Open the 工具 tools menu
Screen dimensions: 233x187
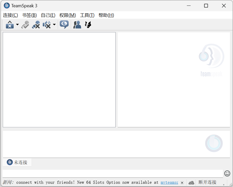pyautogui.click(x=87, y=15)
